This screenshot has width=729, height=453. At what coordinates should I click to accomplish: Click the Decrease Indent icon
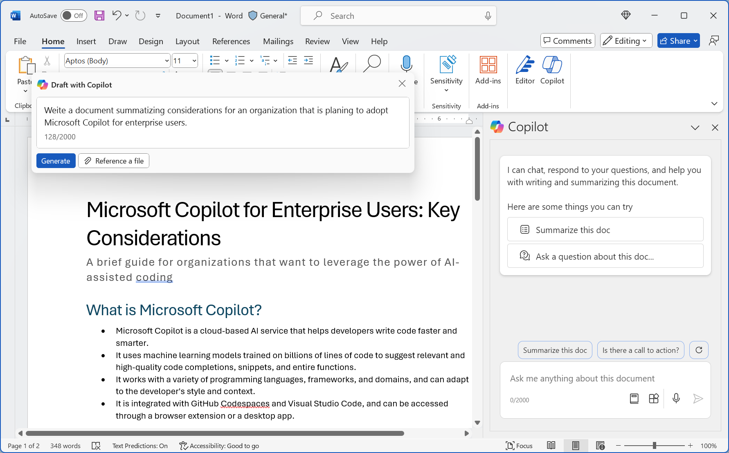[x=292, y=61]
